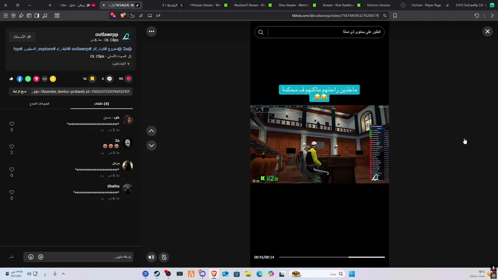The height and width of the screenshot is (280, 498).
Task: Open Brave Rewards triangle icon
Action: [113, 15]
